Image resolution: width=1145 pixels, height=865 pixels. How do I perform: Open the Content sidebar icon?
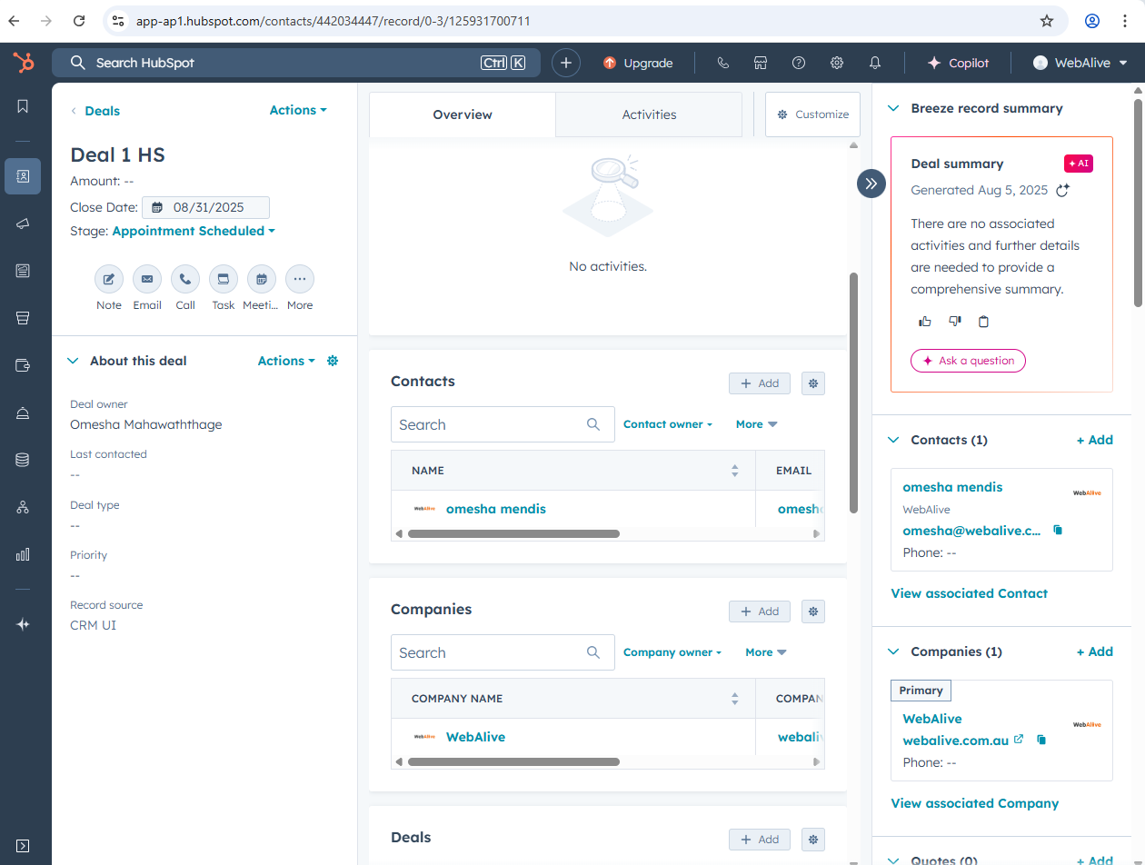[23, 271]
